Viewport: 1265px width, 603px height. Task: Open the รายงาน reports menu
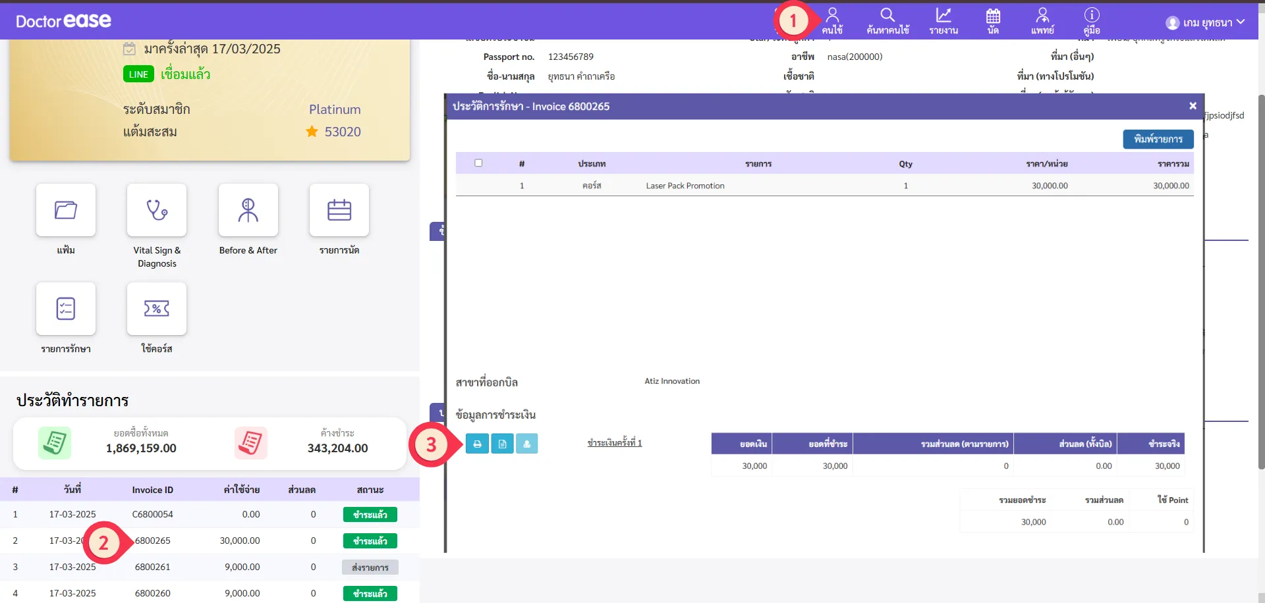pos(943,21)
